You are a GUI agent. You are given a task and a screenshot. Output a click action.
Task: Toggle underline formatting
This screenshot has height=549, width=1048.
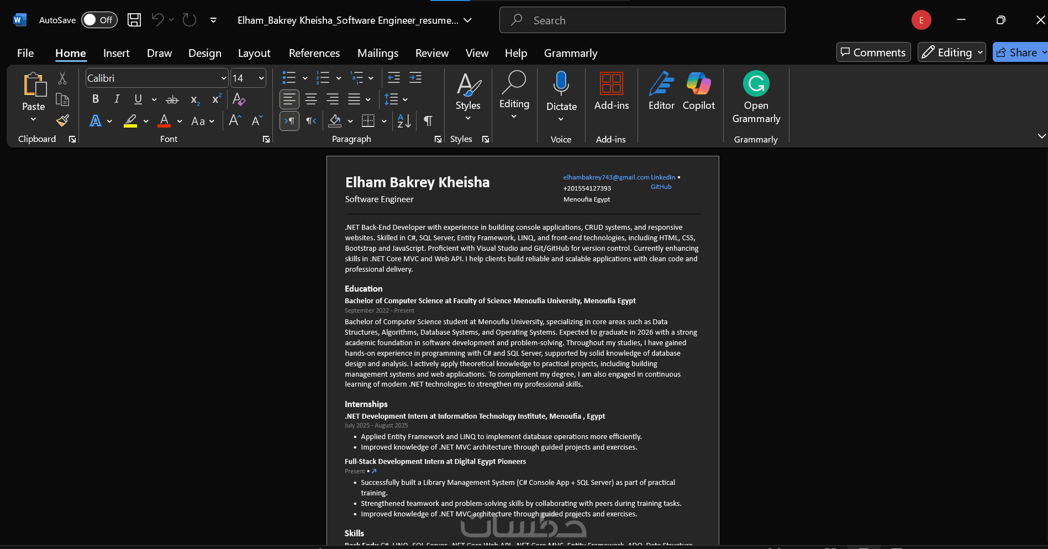click(138, 99)
